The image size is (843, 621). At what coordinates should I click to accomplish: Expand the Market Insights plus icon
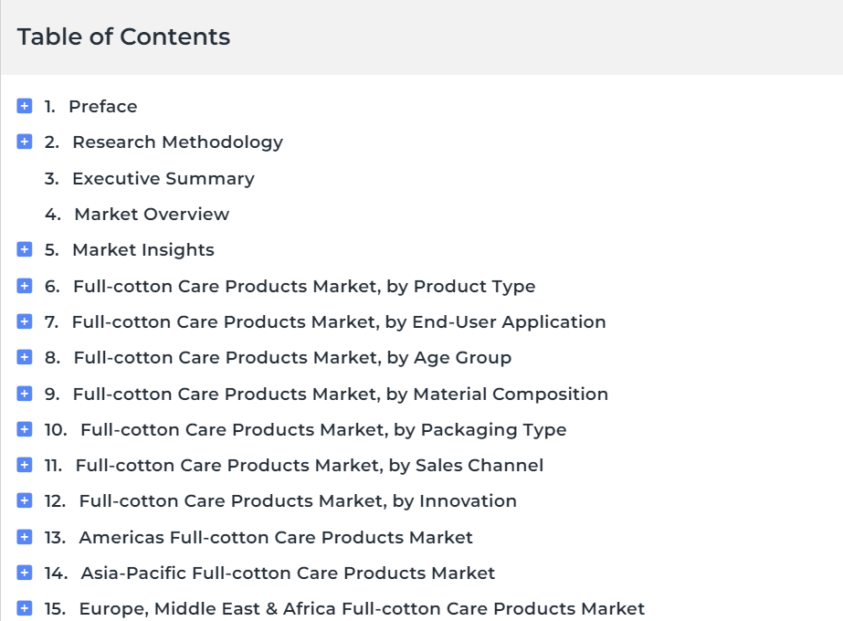[x=24, y=249]
